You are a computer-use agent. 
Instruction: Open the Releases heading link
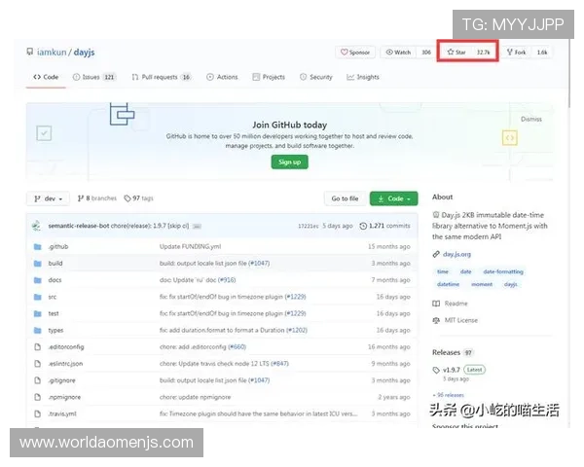pyautogui.click(x=446, y=352)
